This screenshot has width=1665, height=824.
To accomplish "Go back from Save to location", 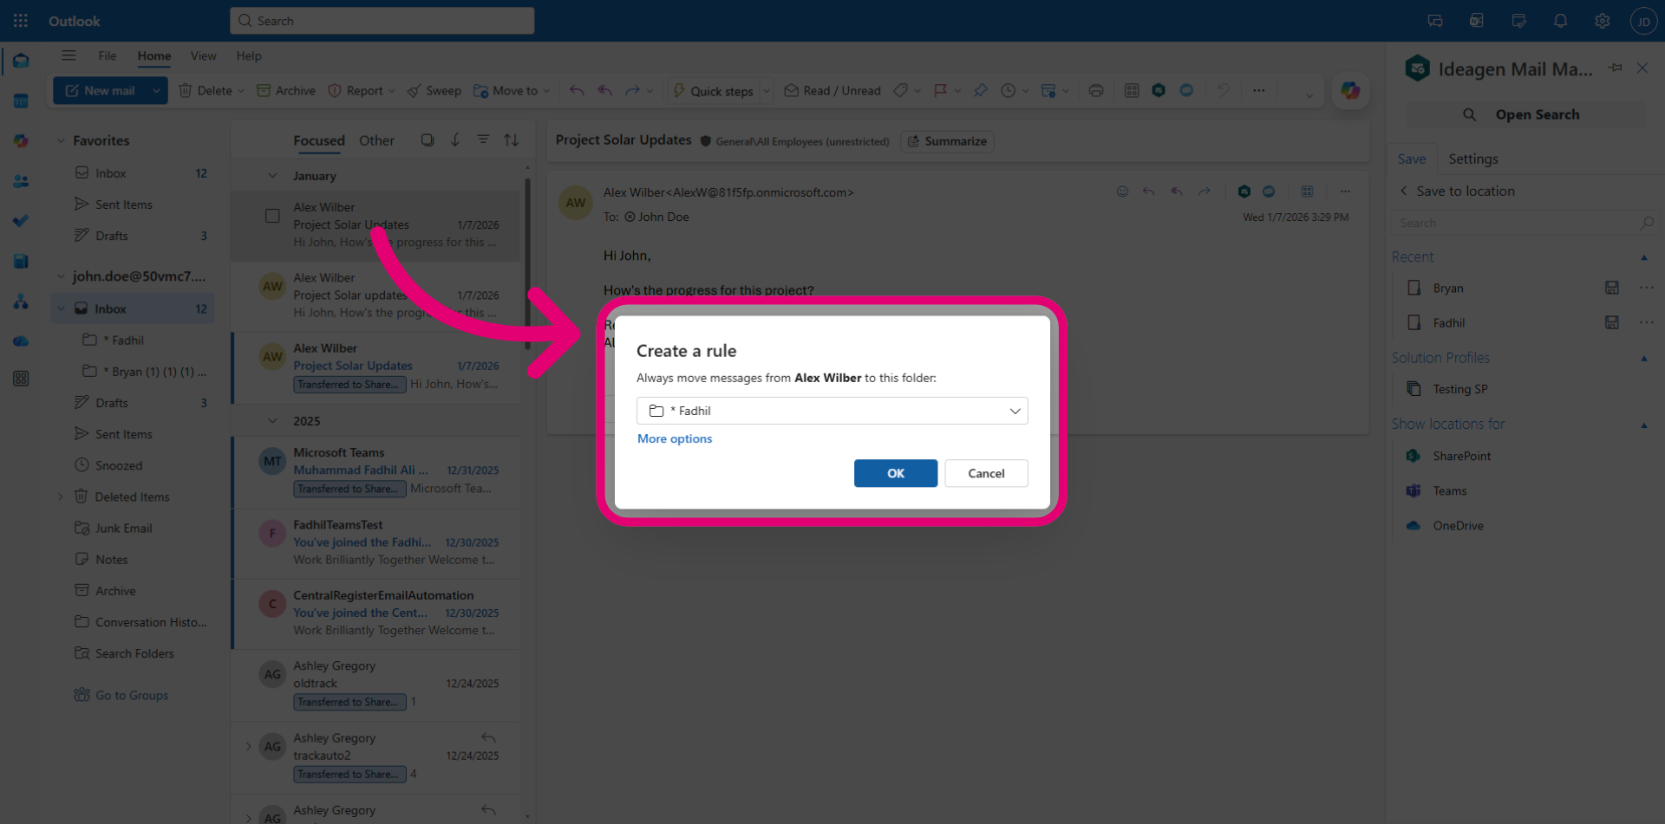I will 1403,191.
